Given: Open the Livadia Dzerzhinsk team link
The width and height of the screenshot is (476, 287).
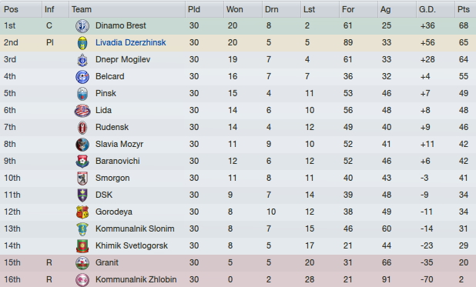Looking at the screenshot, I should click(x=130, y=42).
